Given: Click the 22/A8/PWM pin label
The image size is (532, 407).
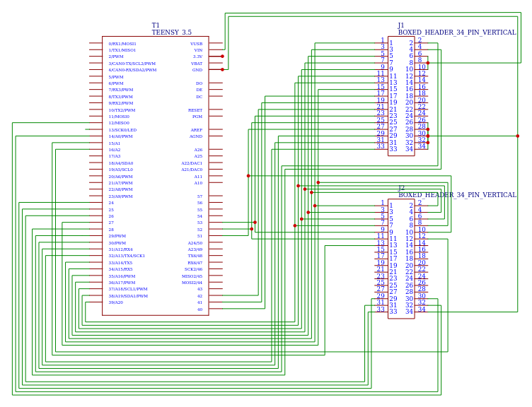Looking at the screenshot, I should coord(120,189).
